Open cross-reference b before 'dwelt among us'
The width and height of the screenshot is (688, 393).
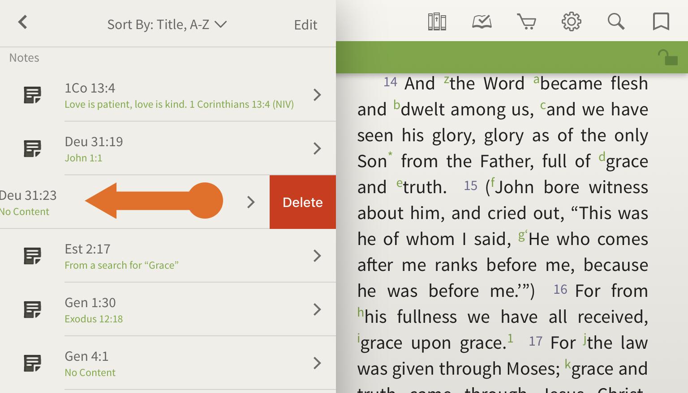[x=396, y=105]
